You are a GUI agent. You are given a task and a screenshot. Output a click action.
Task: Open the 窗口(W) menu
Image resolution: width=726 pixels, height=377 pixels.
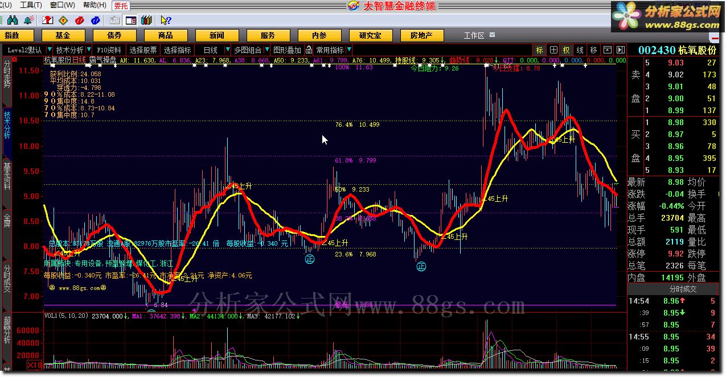point(62,5)
